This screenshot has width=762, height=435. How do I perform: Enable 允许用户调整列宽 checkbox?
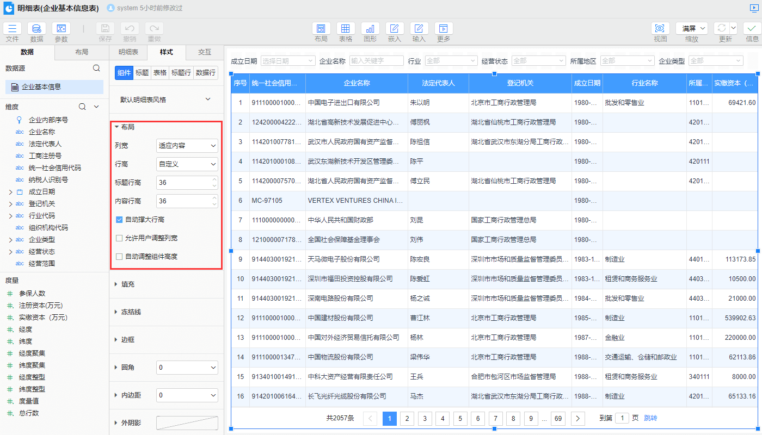[119, 238]
